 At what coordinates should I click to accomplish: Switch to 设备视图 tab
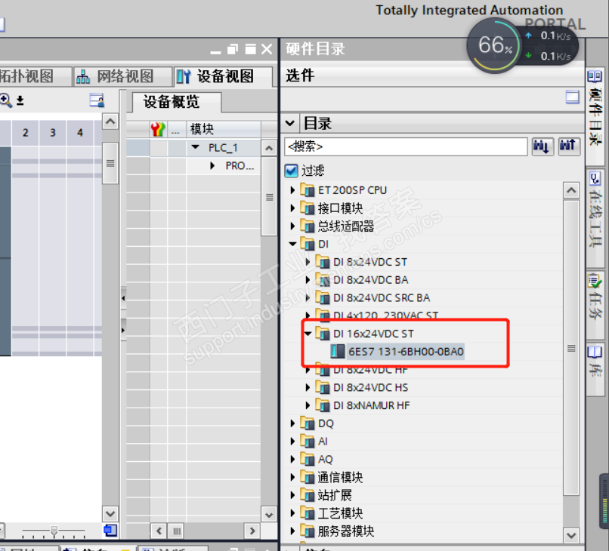(x=224, y=76)
